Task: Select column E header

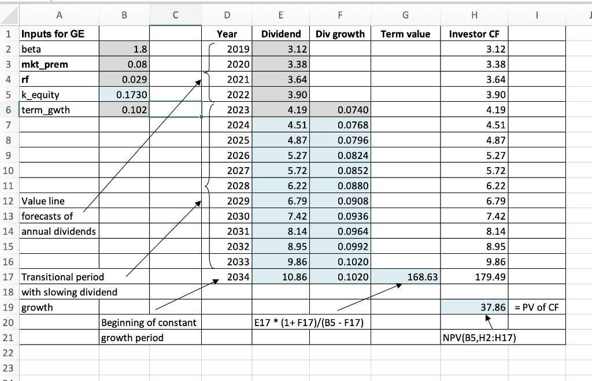Action: [280, 15]
